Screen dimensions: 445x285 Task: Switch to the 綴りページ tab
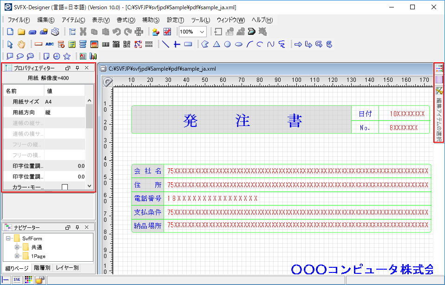coord(17,268)
